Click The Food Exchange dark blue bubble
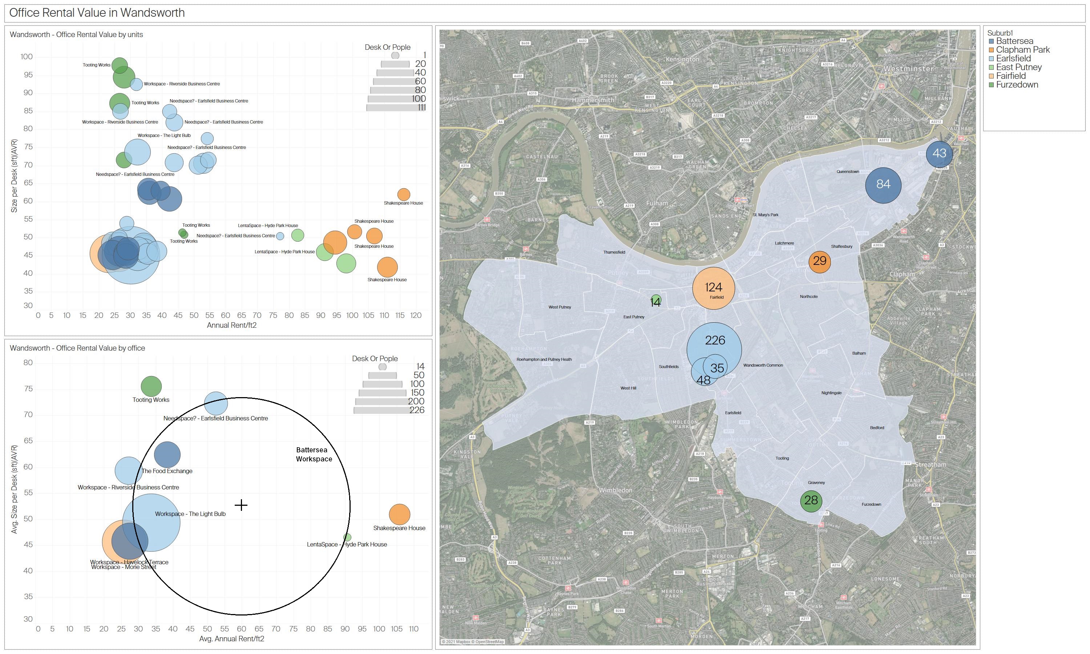Screen dimensions: 1090x654 tap(167, 455)
